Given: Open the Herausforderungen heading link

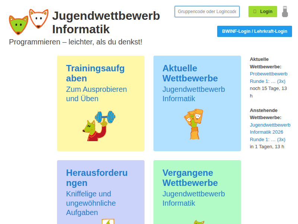Looking at the screenshot, I should click(96, 178).
